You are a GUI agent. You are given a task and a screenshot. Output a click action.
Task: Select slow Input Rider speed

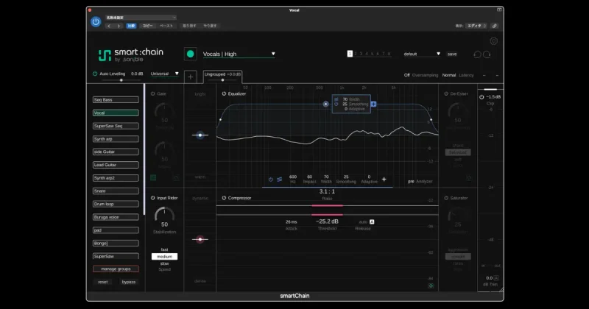pyautogui.click(x=164, y=263)
